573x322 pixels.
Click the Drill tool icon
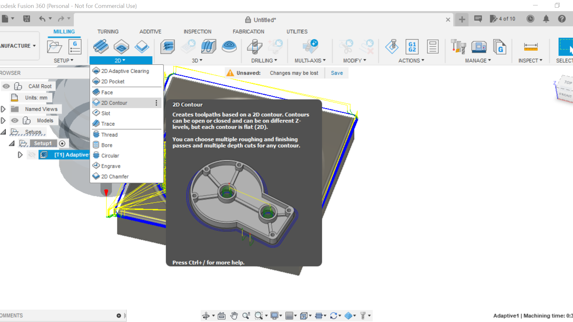click(254, 47)
